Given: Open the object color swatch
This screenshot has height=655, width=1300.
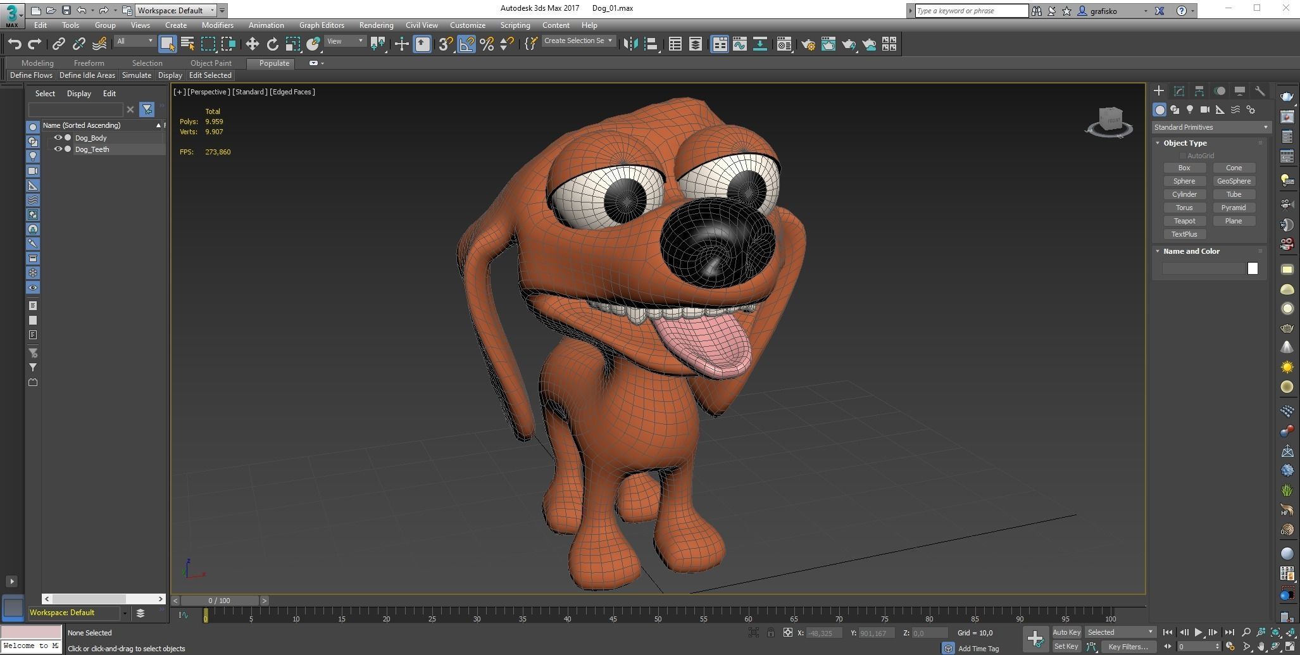Looking at the screenshot, I should click(x=1253, y=268).
